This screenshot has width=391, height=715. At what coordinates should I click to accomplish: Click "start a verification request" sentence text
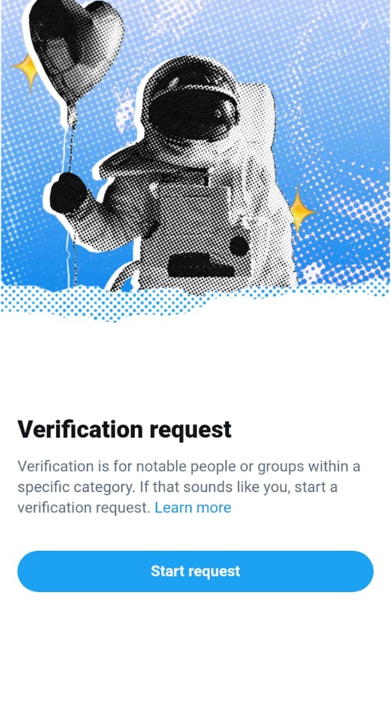[x=177, y=497]
